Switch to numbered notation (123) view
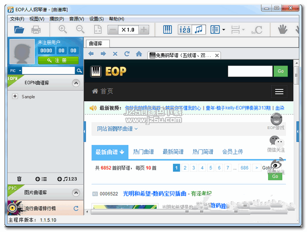This screenshot has width=307, height=232. click(185, 30)
